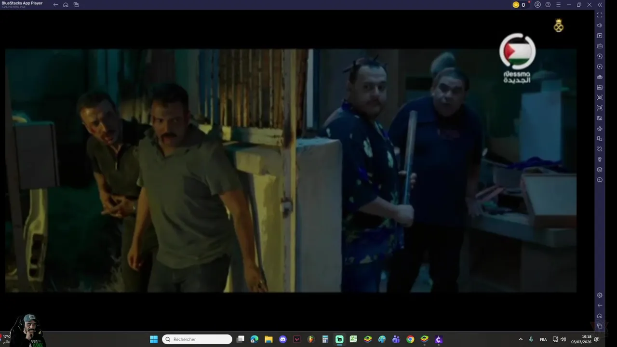Toggle fullscreen mode in the side toolbar

click(600, 15)
